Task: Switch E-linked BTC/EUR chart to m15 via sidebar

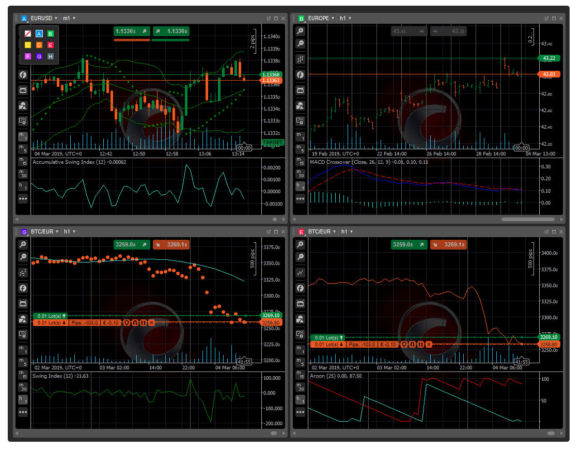Action: point(300,375)
